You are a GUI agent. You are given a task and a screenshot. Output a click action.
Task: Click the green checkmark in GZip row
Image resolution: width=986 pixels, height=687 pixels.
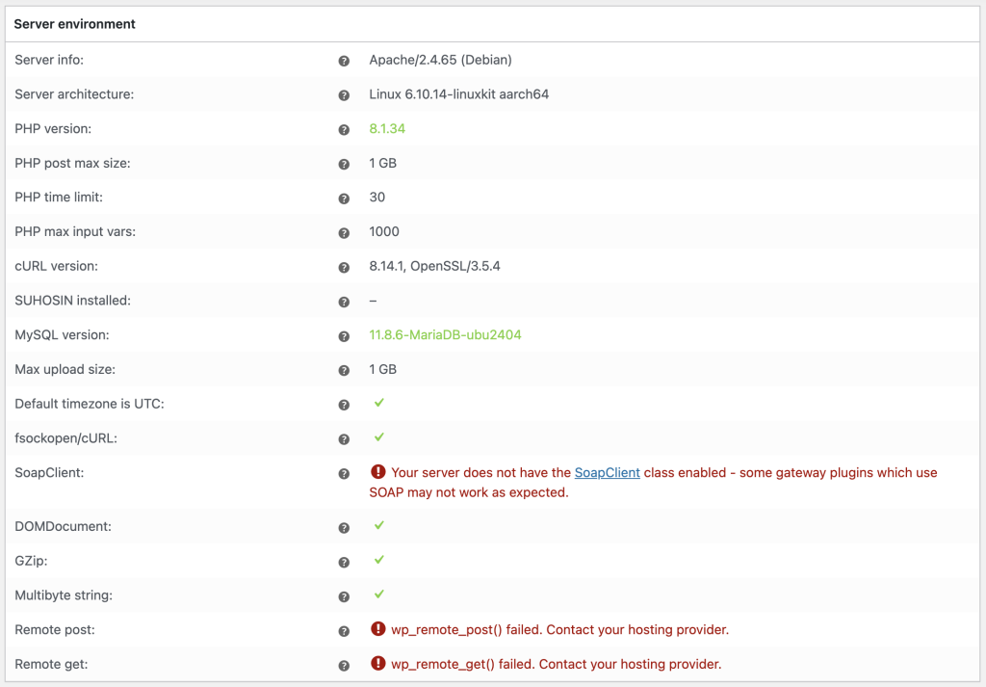(x=379, y=560)
